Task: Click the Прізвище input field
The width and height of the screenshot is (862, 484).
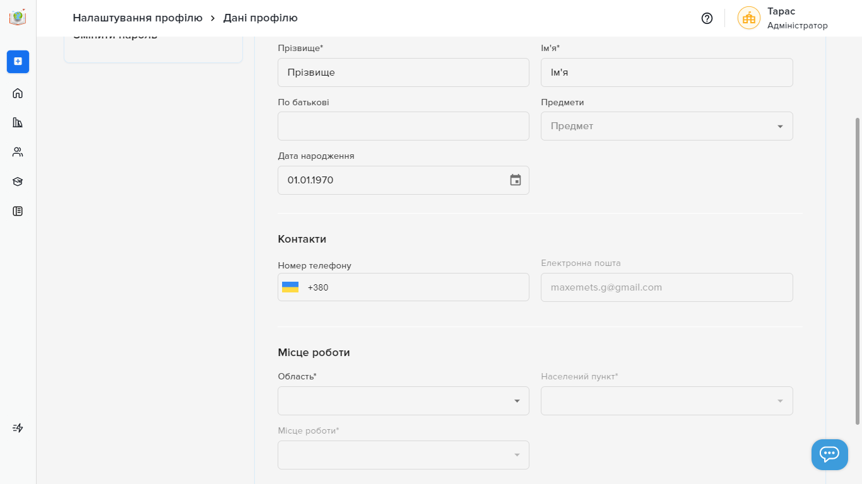Action: 403,72
